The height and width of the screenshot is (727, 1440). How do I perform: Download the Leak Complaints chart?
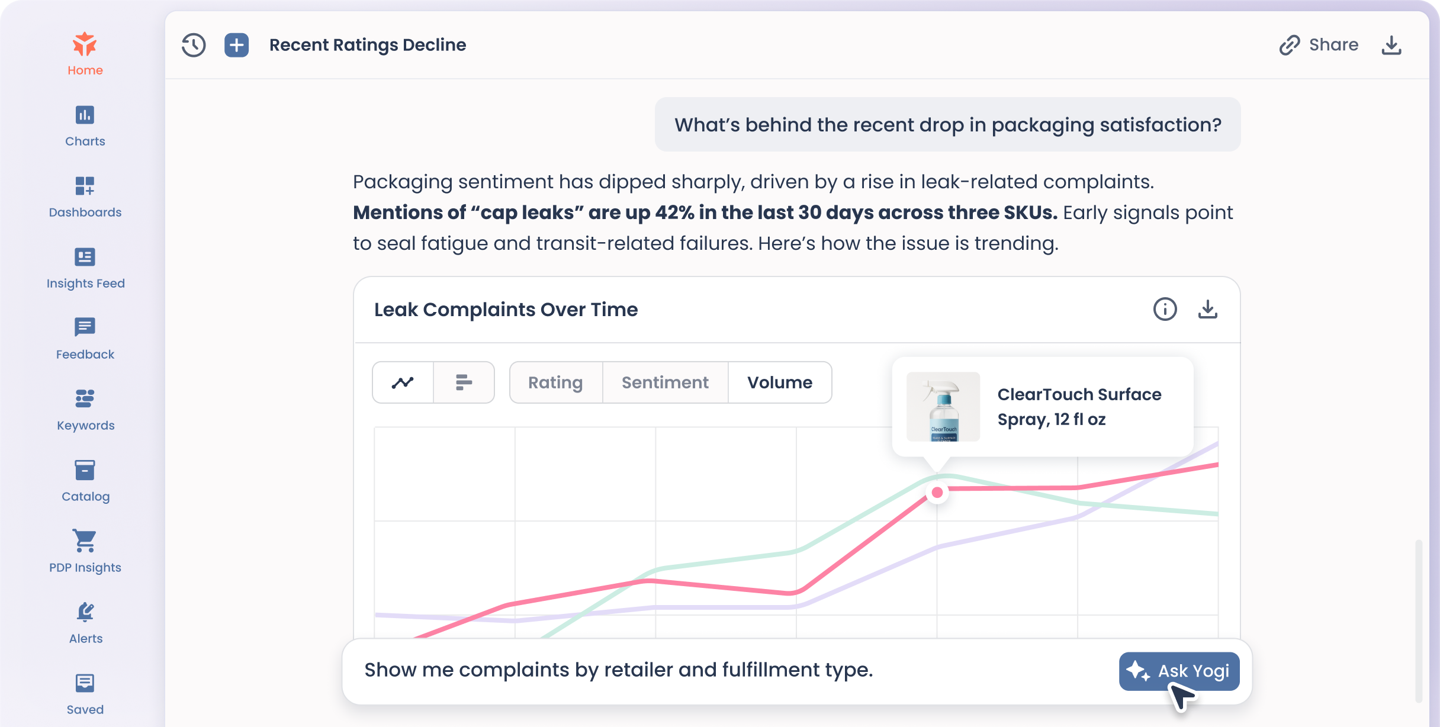tap(1207, 309)
